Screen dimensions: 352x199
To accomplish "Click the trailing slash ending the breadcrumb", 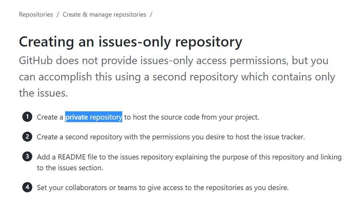I will click(151, 15).
